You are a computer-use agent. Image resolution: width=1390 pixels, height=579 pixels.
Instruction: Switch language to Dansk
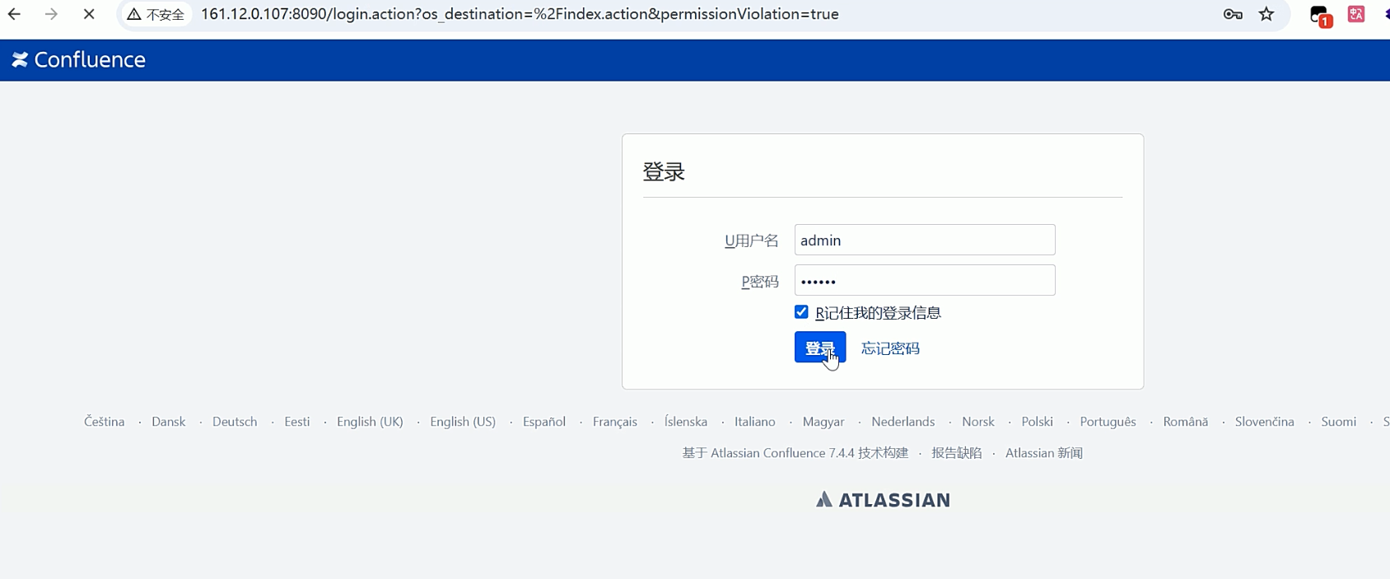(169, 421)
